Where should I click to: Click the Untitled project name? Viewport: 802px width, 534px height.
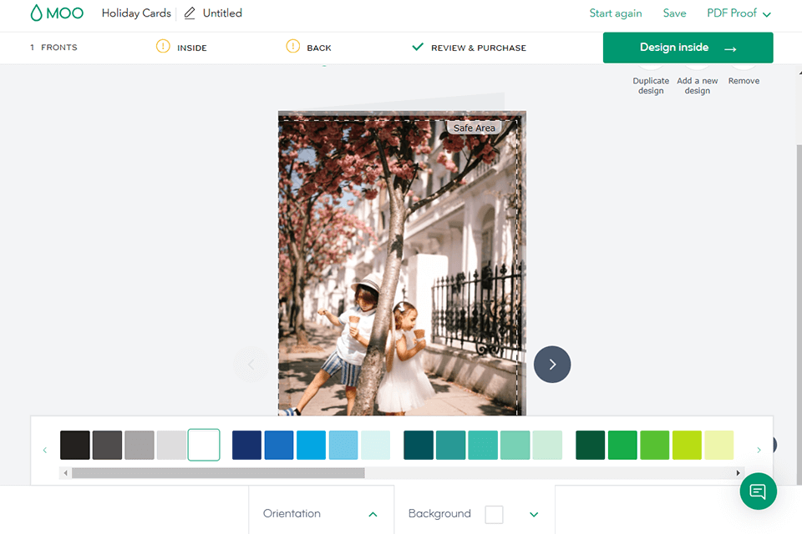pos(222,13)
